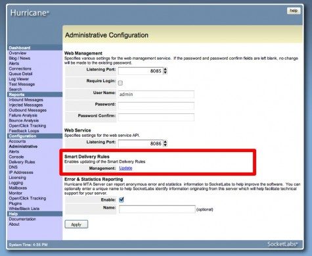Click Web Management Listening Port field 8085
This screenshot has height=256, width=312.
coord(141,71)
